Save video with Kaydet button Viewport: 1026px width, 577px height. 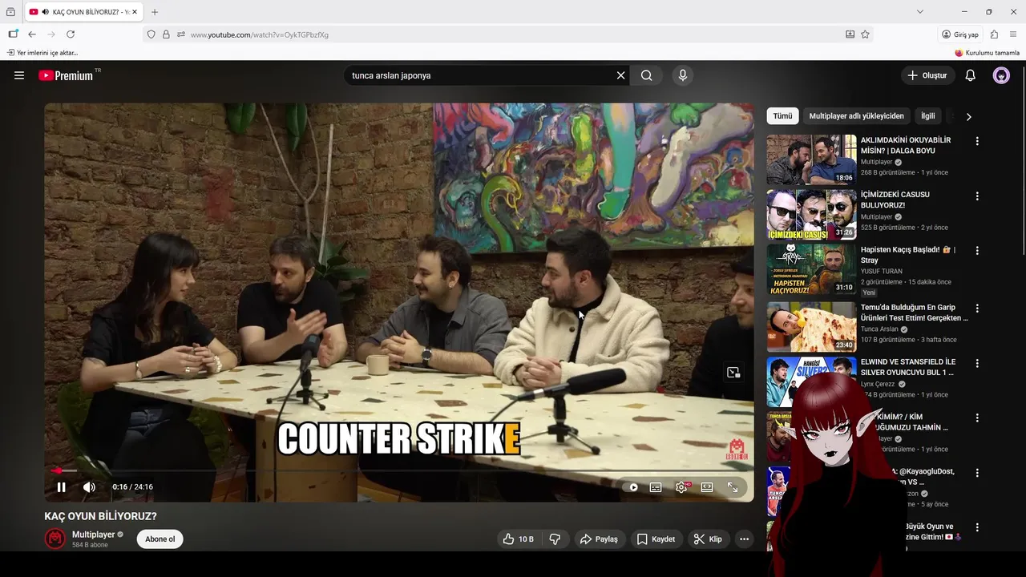pyautogui.click(x=656, y=539)
